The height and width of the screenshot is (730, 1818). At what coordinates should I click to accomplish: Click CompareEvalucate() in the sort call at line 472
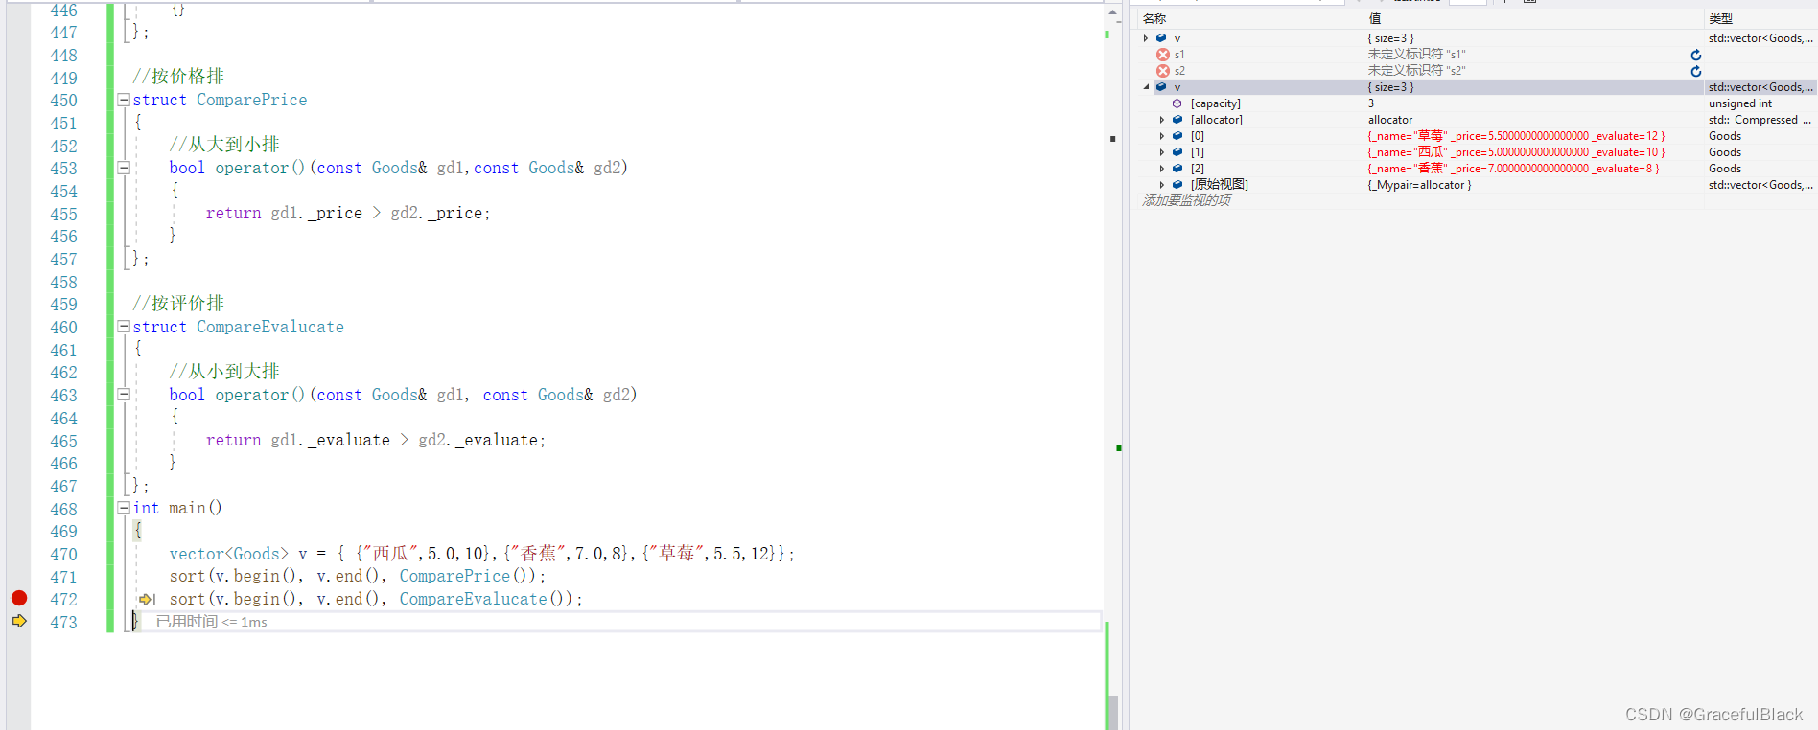485,599
